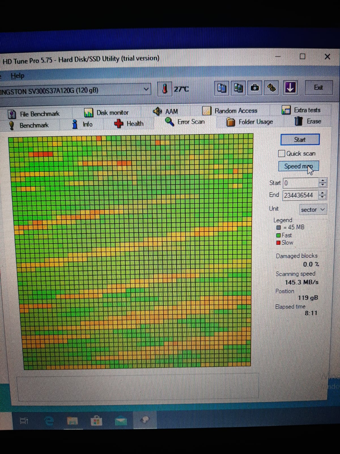Click the Start field spinner arrows
This screenshot has height=454, width=340.
click(322, 183)
